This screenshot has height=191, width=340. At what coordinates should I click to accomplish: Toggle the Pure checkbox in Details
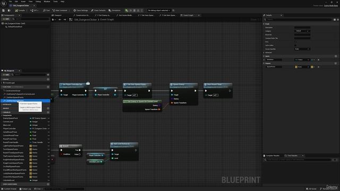295,42
